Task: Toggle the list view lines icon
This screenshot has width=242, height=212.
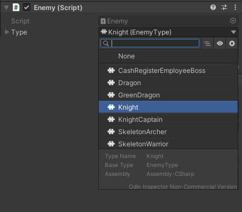Action: tap(208, 43)
